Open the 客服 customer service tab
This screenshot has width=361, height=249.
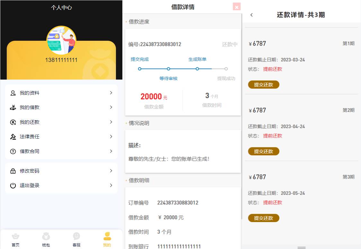(76, 239)
